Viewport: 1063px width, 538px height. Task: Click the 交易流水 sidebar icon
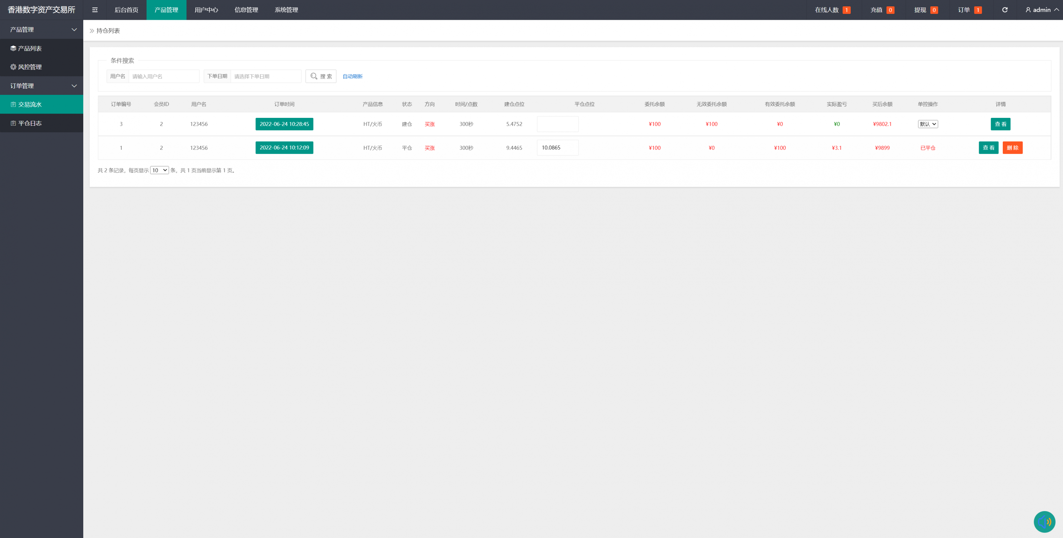point(13,104)
